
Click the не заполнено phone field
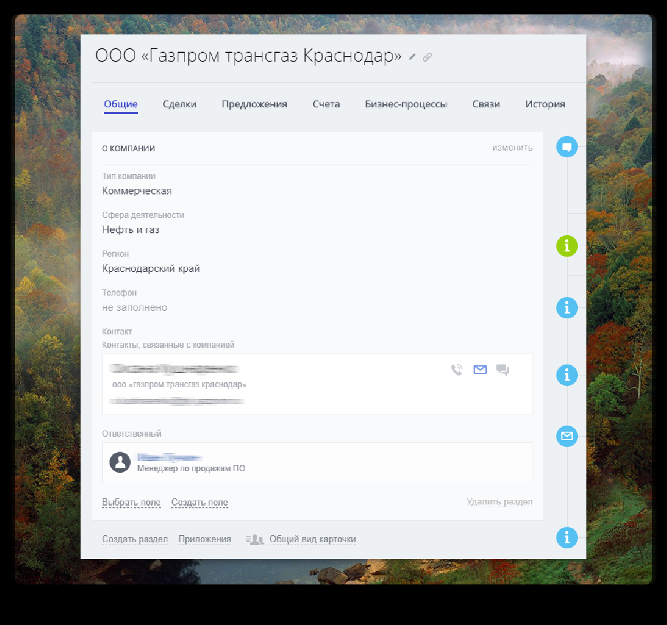pyautogui.click(x=135, y=308)
